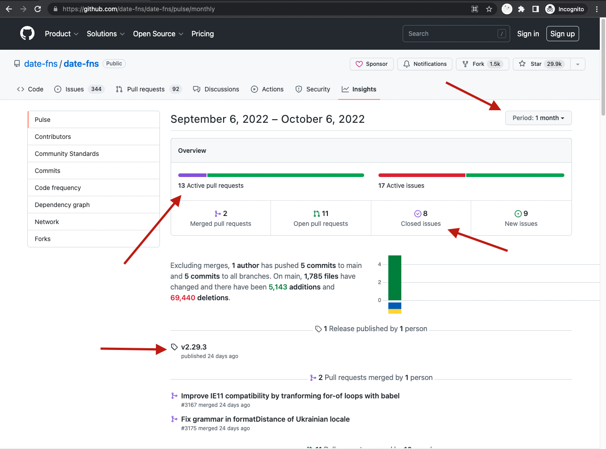
Task: Click the GitHub Octocat logo
Action: (27, 34)
